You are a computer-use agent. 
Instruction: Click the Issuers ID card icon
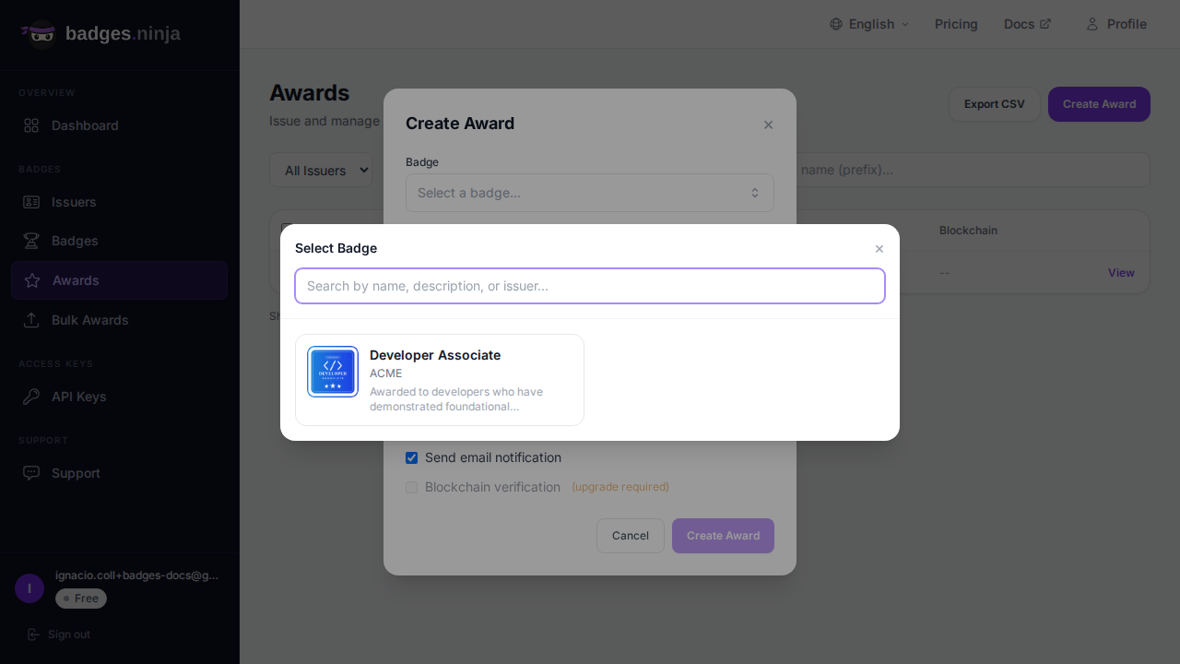click(31, 202)
